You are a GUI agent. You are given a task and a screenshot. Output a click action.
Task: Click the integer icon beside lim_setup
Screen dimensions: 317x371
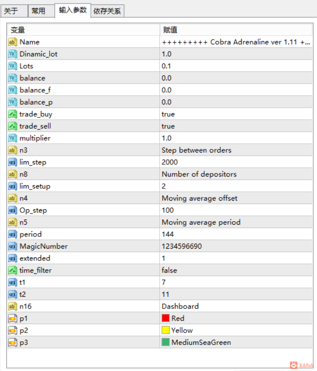(13, 186)
